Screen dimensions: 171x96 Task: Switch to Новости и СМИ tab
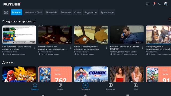coord(33,13)
